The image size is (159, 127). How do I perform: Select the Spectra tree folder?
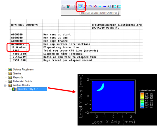coord(17,73)
